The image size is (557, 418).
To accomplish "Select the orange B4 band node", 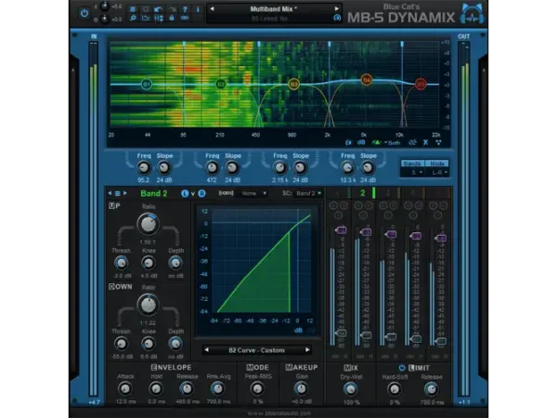I will point(367,80).
